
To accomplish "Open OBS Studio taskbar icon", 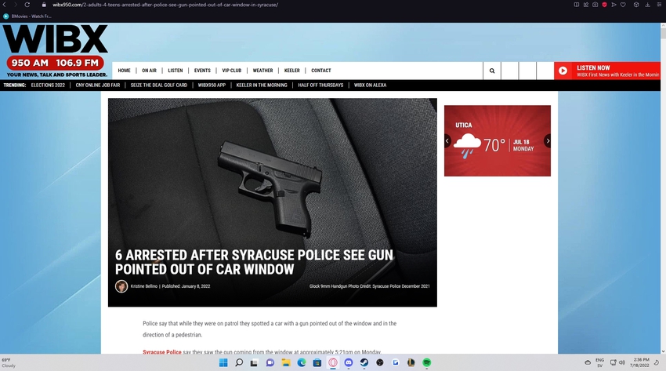I will pyautogui.click(x=380, y=362).
